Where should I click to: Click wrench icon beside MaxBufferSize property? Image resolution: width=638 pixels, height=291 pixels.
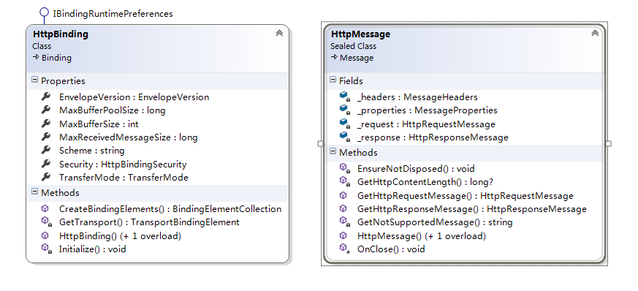[45, 124]
